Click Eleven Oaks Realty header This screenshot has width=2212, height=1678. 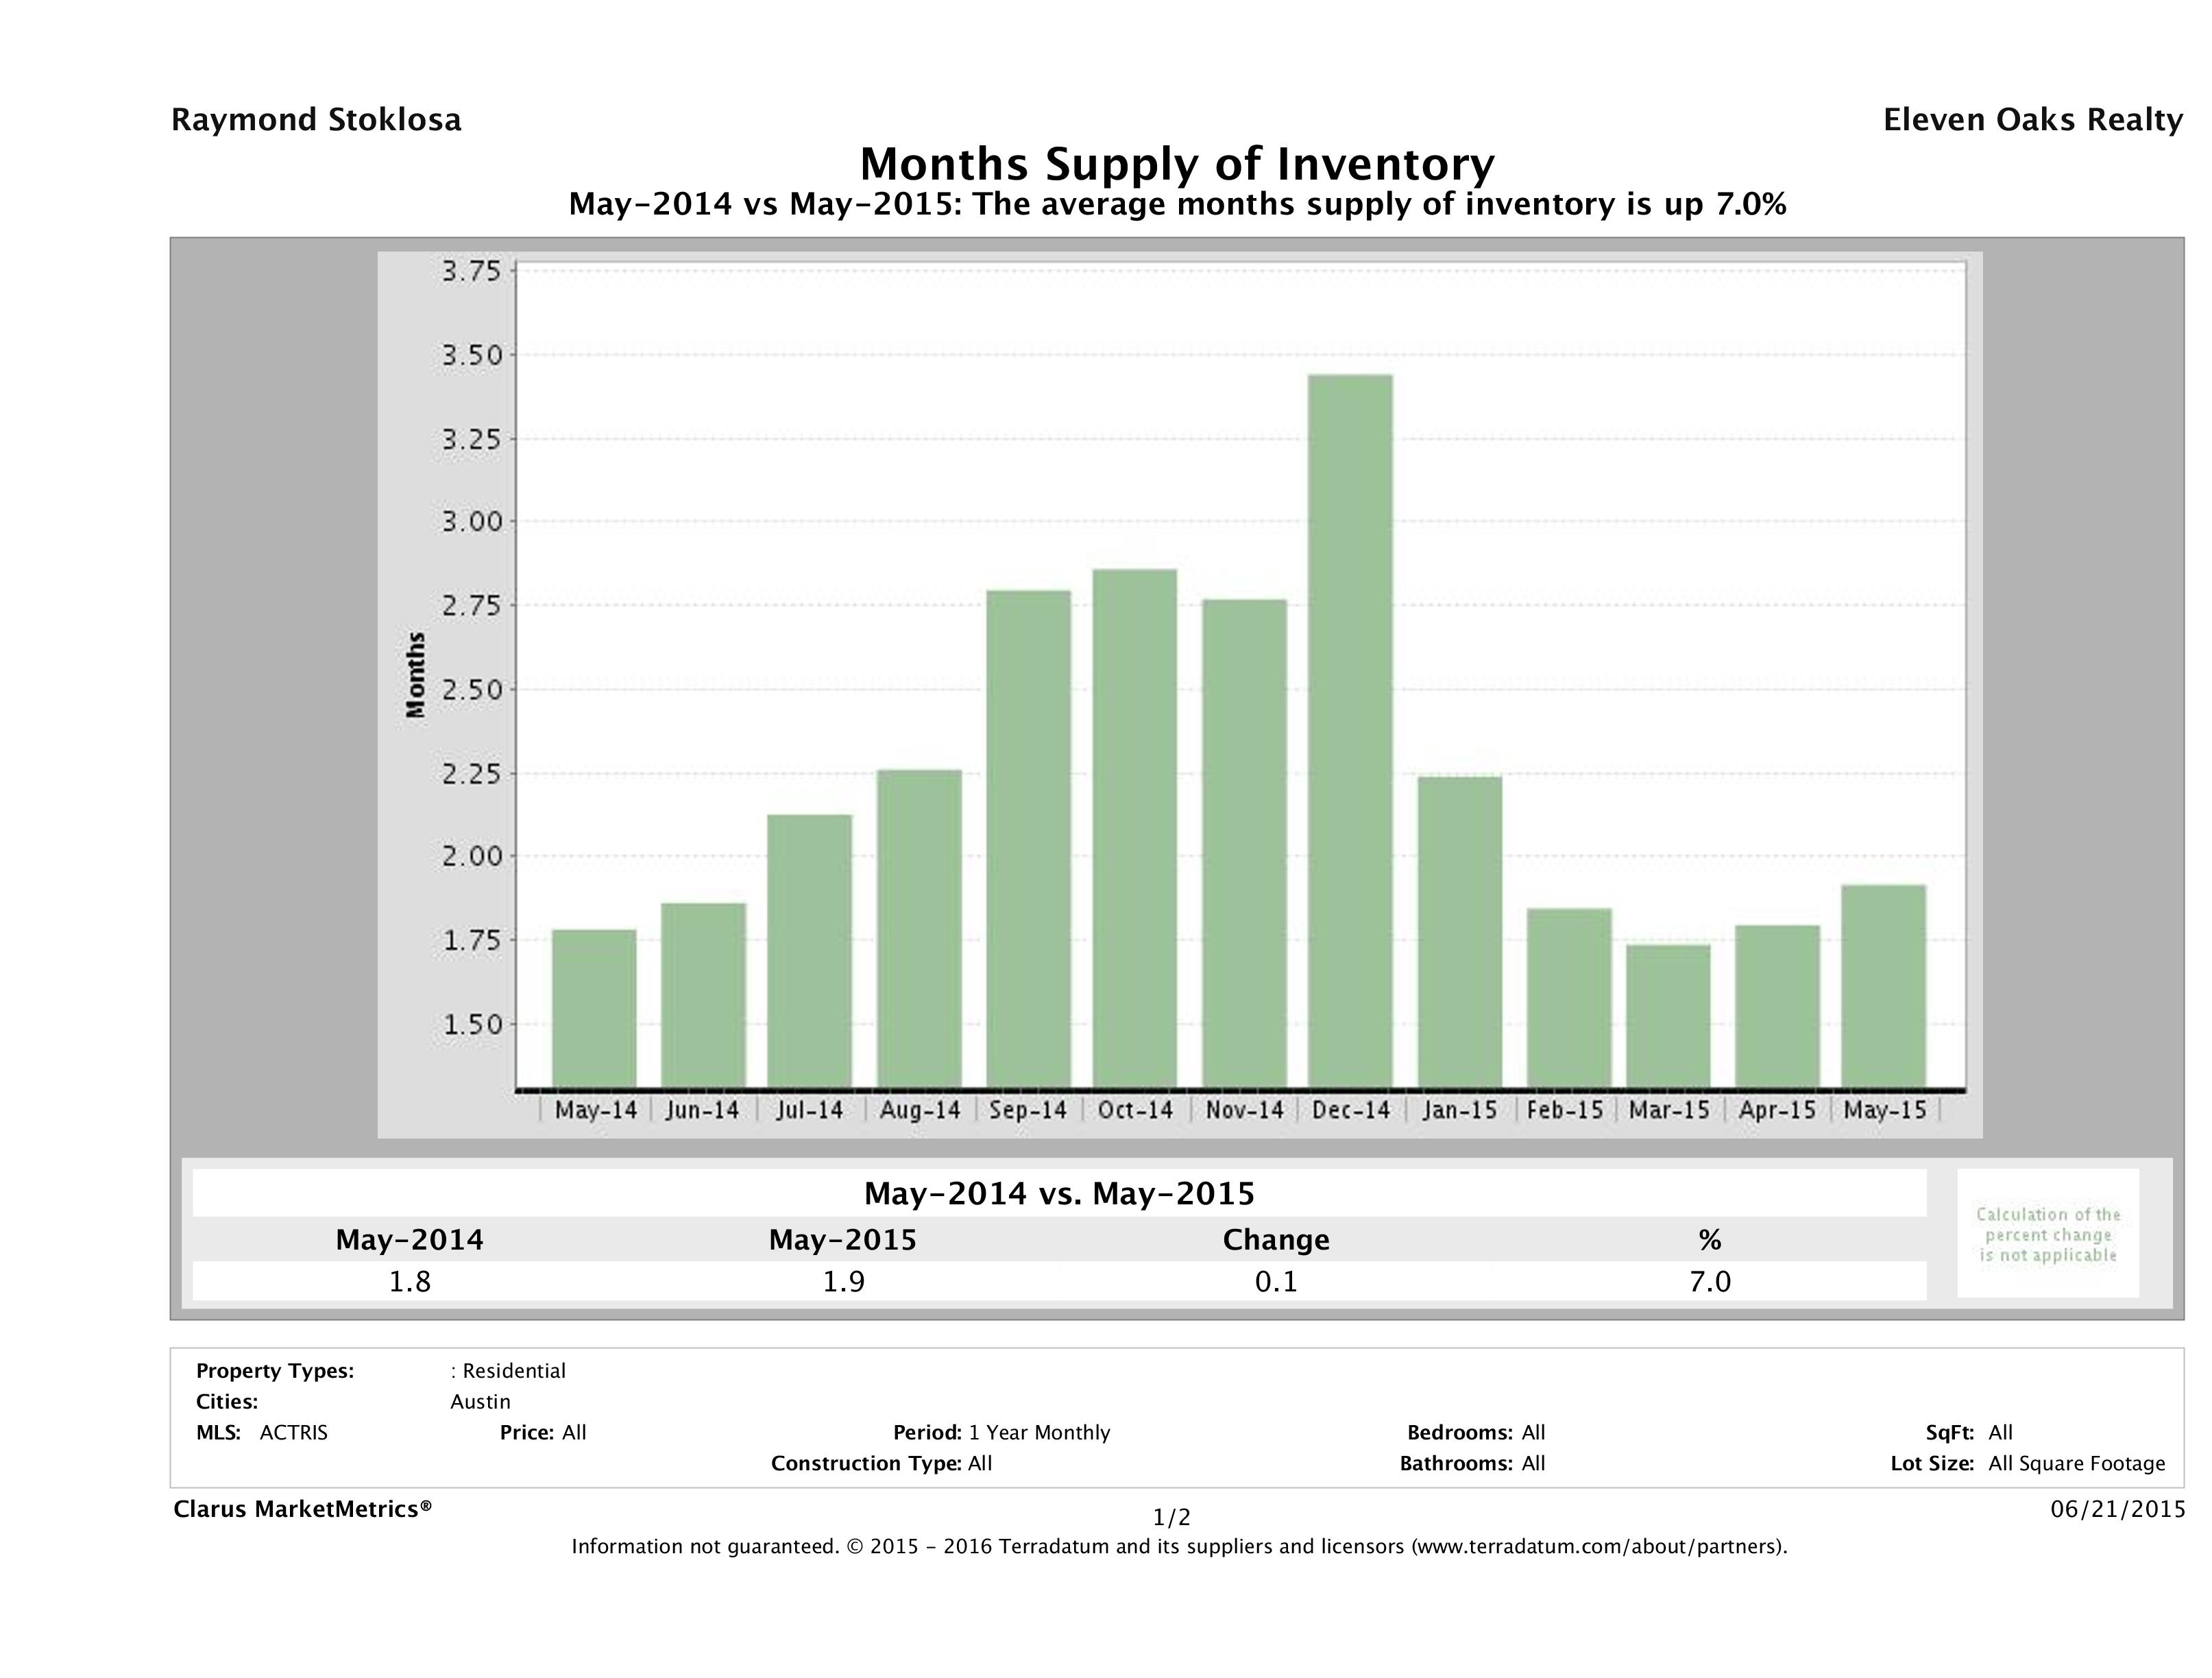2032,120
